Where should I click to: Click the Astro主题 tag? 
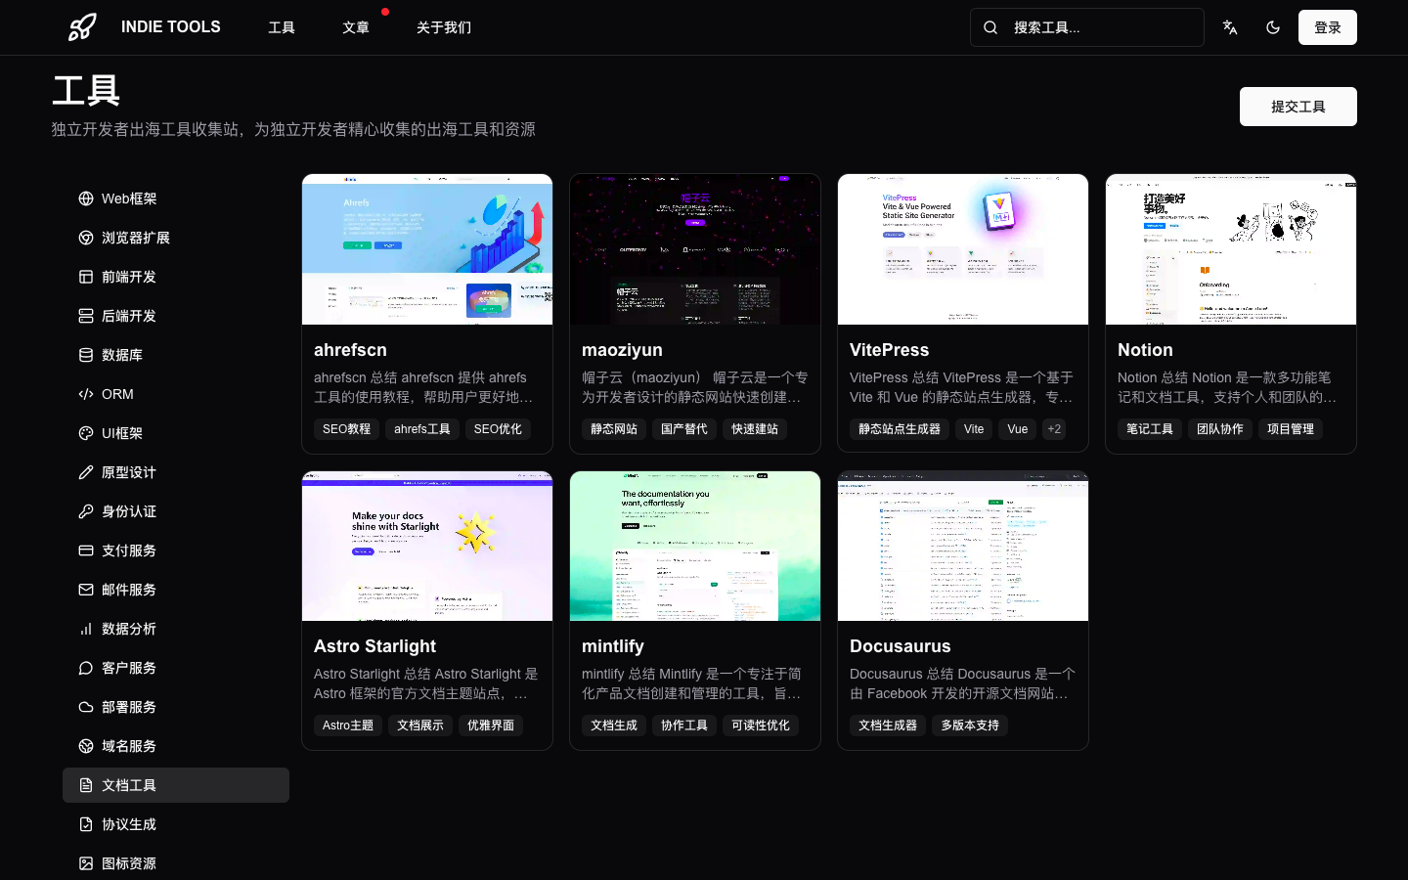pos(348,726)
